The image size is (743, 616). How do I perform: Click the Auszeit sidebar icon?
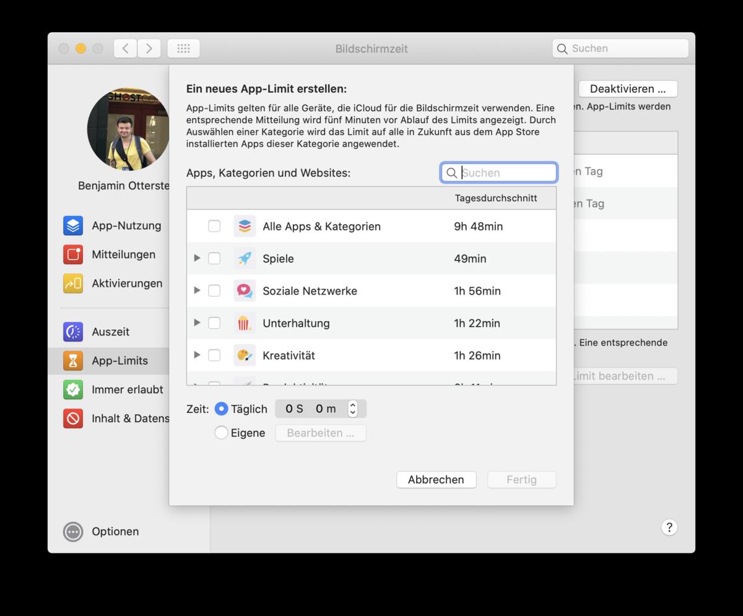(x=73, y=332)
